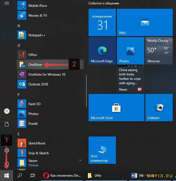This screenshot has width=176, height=181.
Task: Open OneDrive in the app list
Action: [x=50, y=64]
